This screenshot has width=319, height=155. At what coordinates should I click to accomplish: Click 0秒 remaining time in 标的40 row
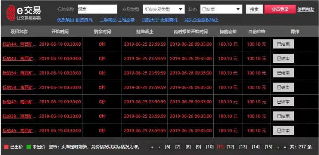point(102,59)
